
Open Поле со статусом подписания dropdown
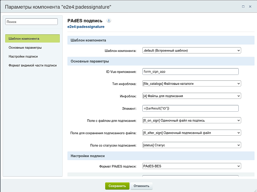pyautogui.click(x=191, y=145)
